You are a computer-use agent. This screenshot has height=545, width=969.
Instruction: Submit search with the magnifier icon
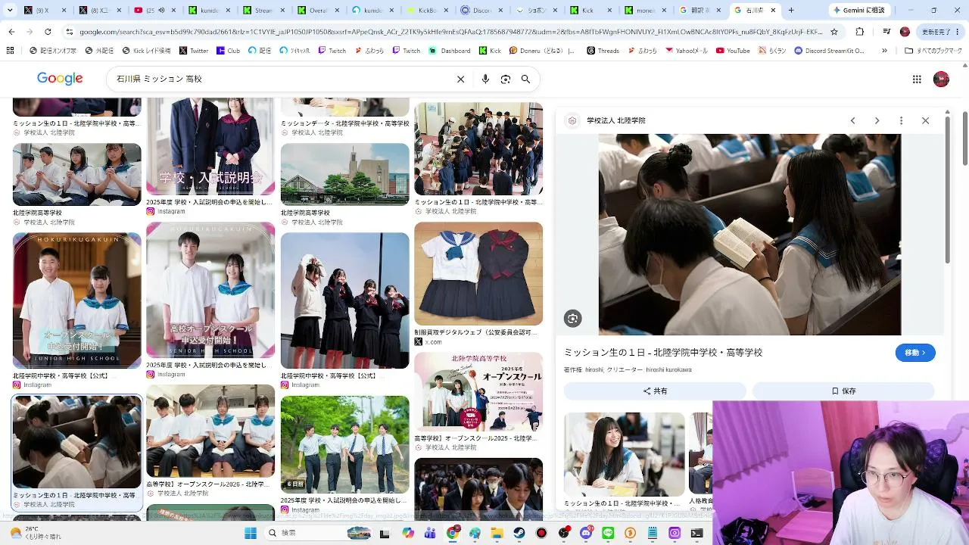point(525,79)
